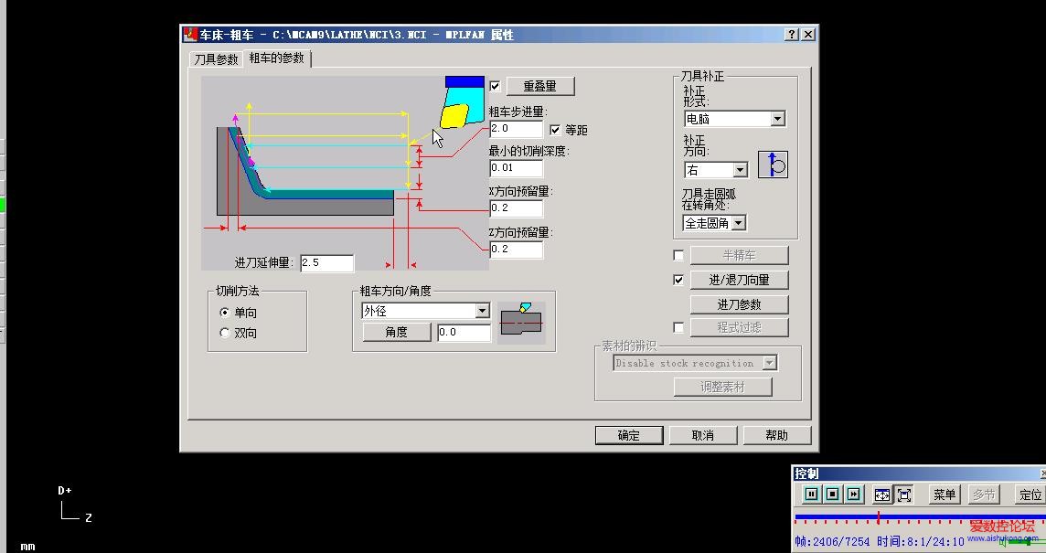Open the 补正形式 dropdown showing 电脑
Viewport: 1046px width, 553px height.
click(x=776, y=118)
